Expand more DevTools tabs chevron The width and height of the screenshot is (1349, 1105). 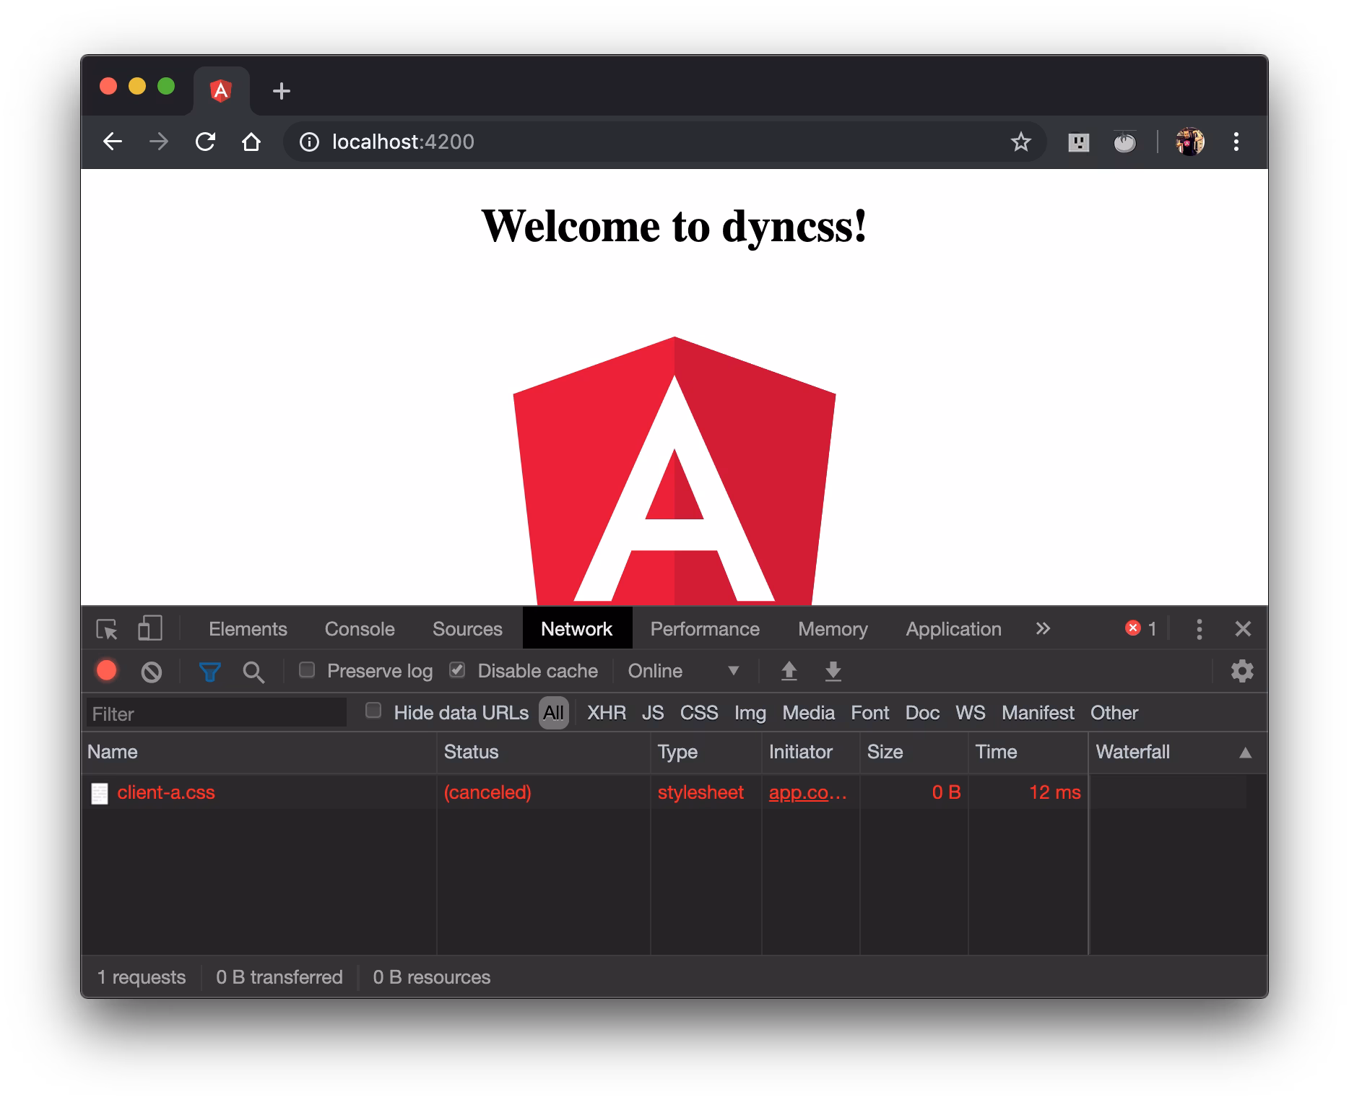point(1042,628)
